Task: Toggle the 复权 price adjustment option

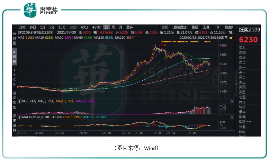Action: pos(165,27)
